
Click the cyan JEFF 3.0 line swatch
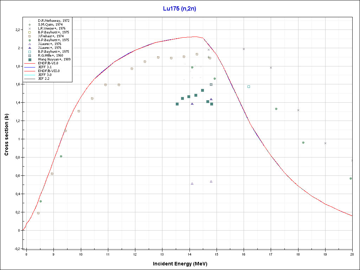[x=30, y=75]
